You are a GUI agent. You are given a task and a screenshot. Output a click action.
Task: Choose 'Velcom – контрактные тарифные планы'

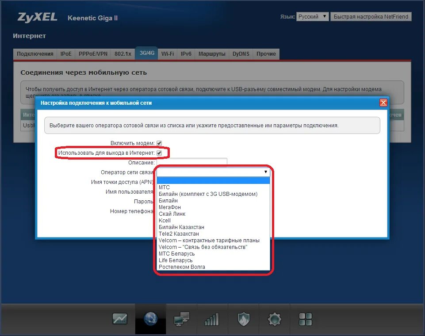click(213, 241)
